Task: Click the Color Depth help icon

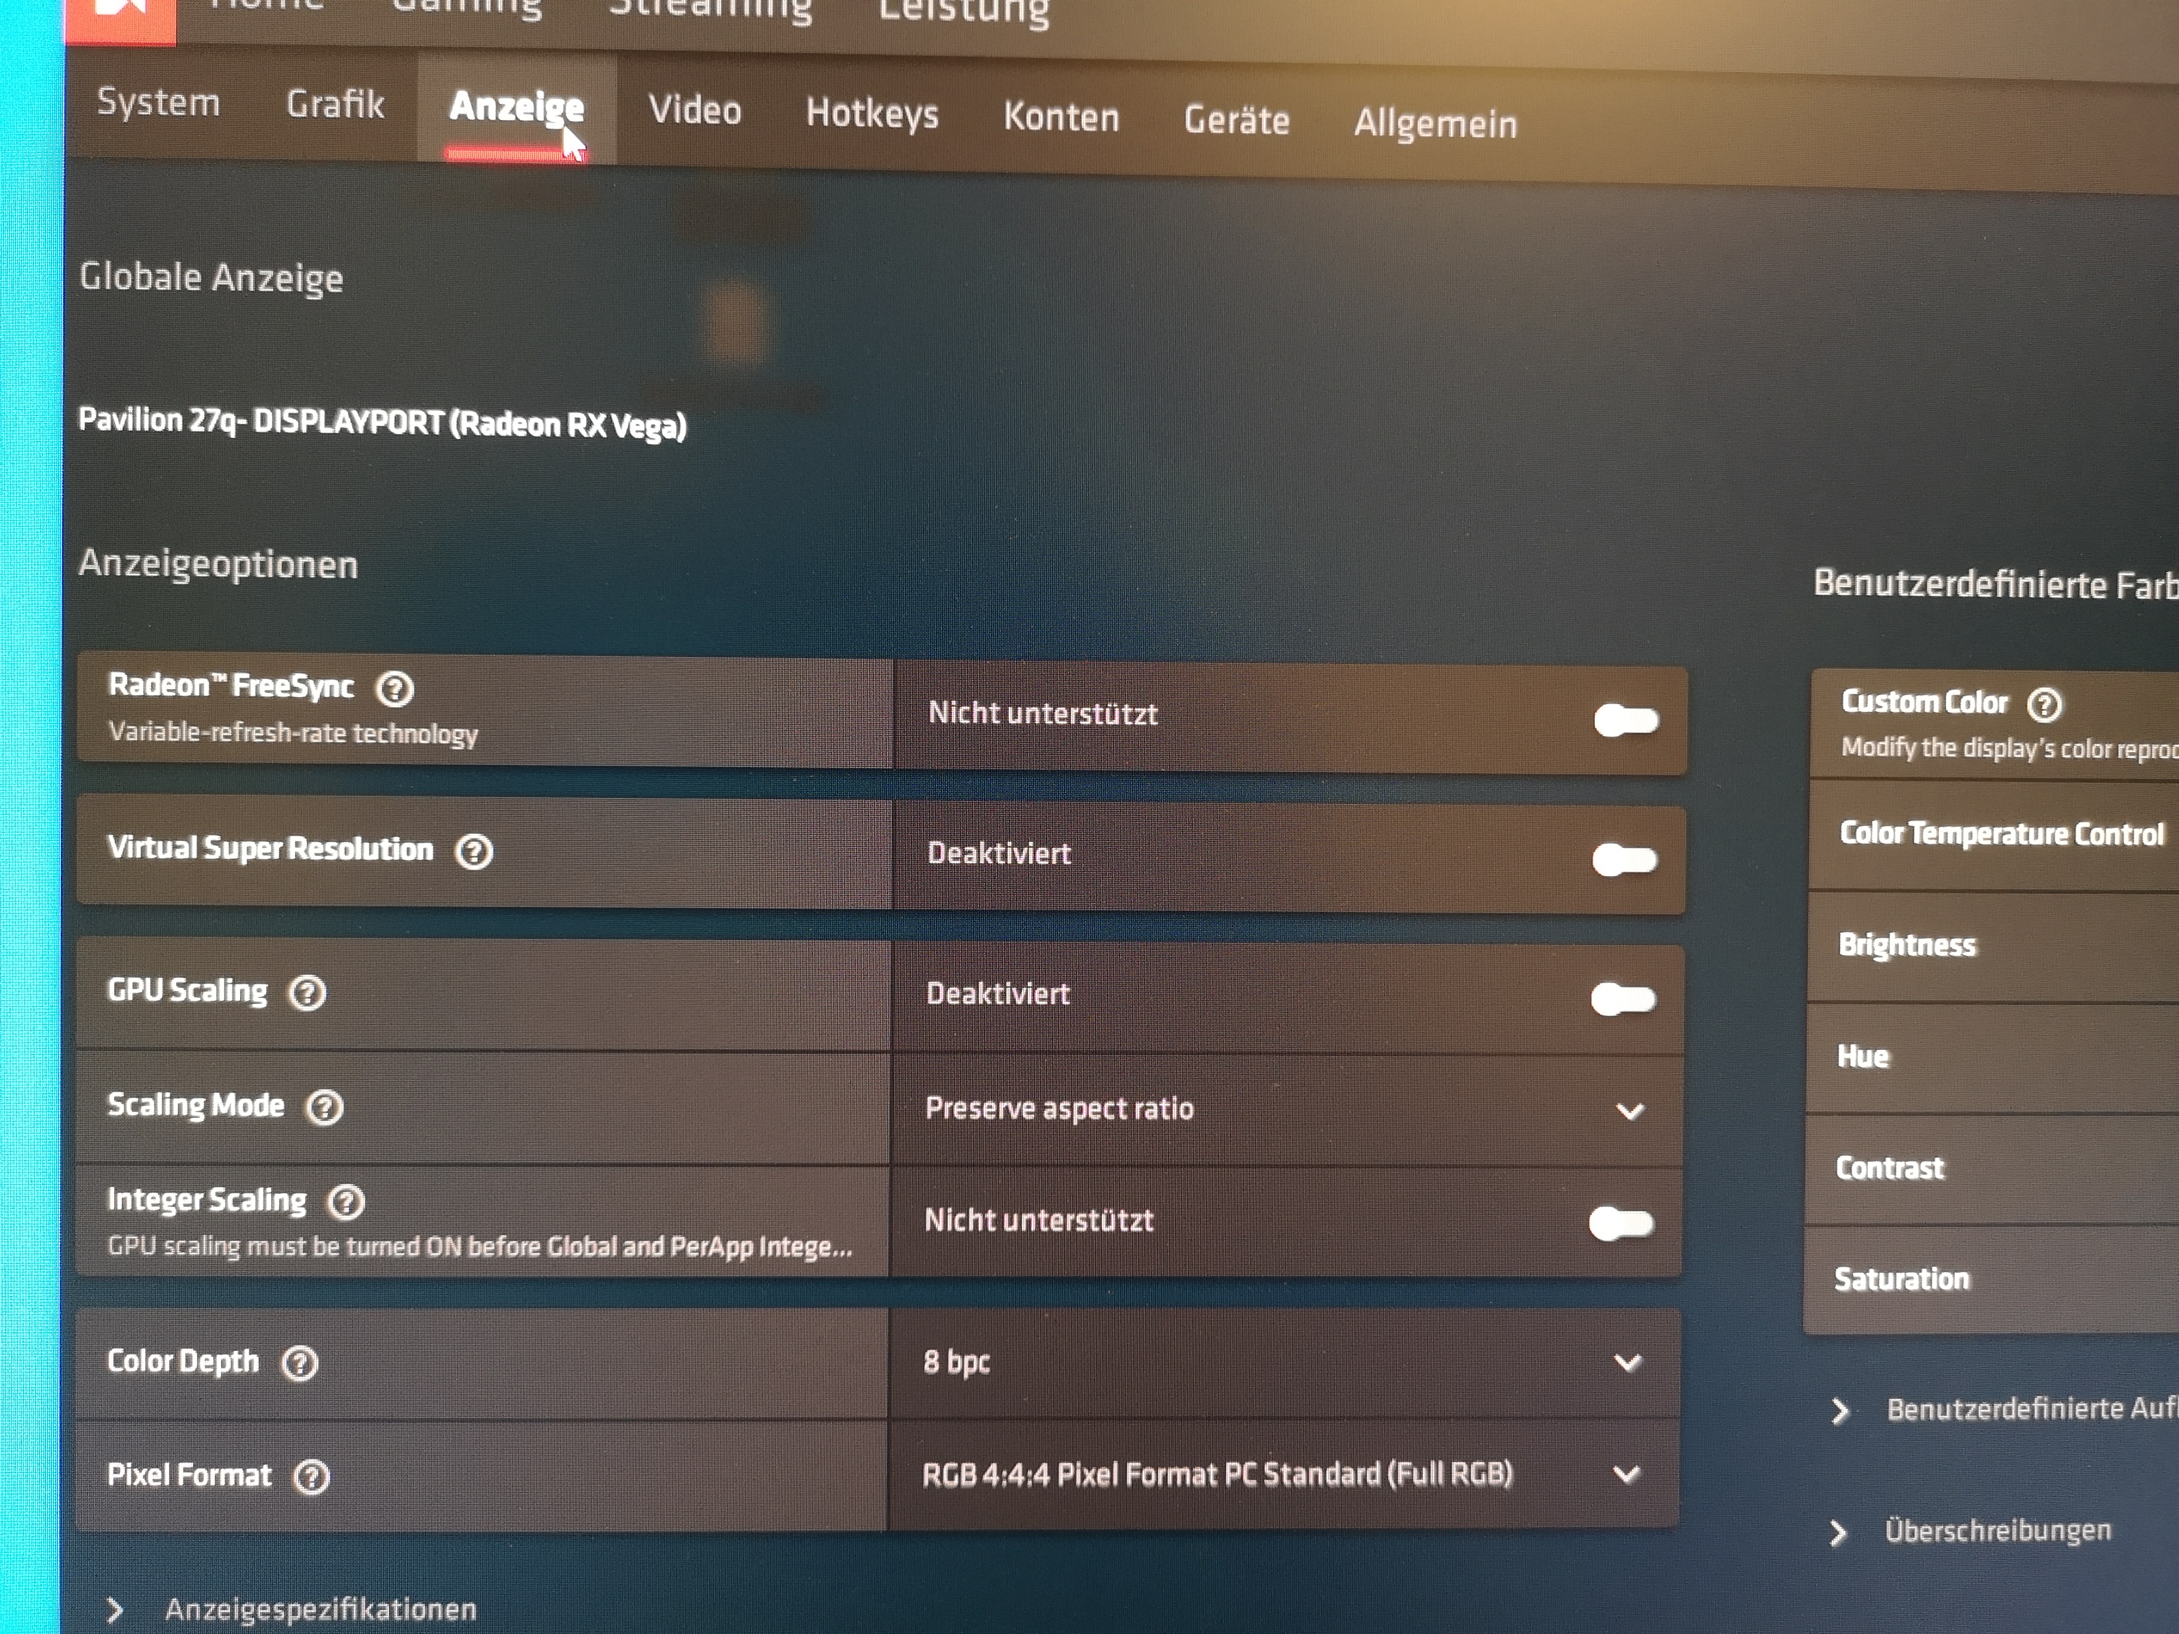Action: pyautogui.click(x=299, y=1363)
